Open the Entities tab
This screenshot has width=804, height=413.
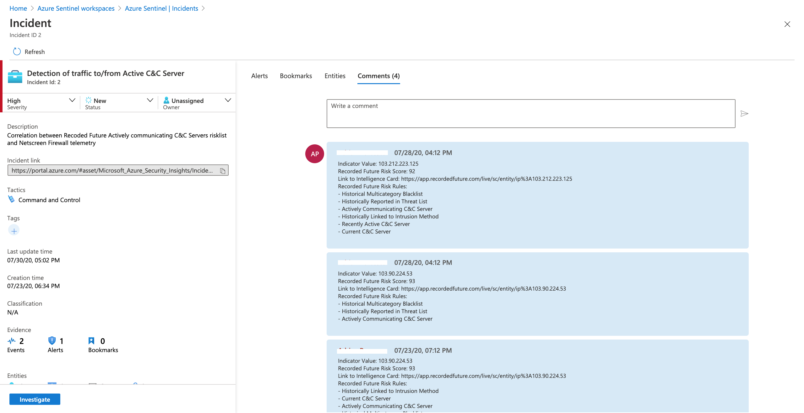pos(335,76)
